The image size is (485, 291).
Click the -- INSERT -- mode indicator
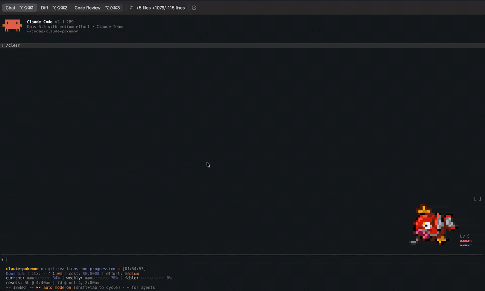(x=20, y=287)
